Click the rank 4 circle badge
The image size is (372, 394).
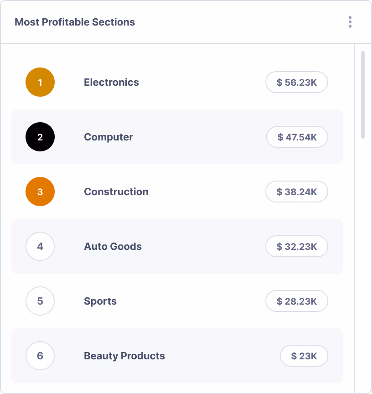pyautogui.click(x=40, y=247)
